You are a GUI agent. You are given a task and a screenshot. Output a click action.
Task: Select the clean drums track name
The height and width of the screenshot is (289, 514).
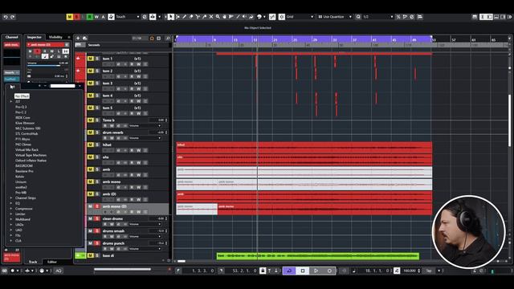point(112,218)
